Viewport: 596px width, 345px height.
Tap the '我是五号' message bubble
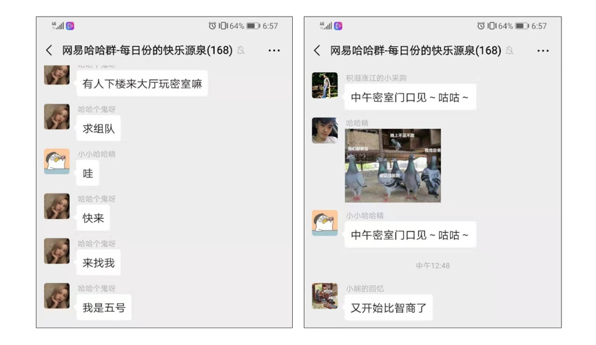pyautogui.click(x=104, y=307)
